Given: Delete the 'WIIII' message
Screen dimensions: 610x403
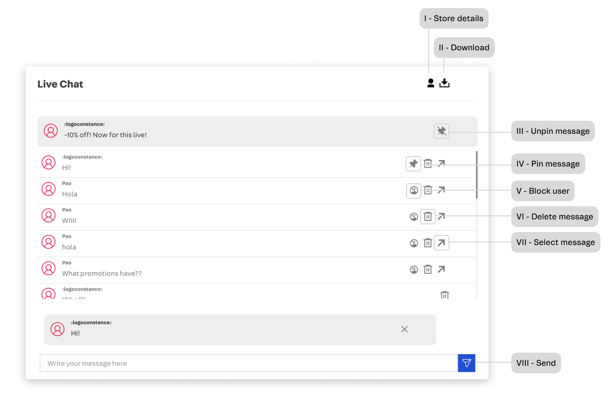Looking at the screenshot, I should click(428, 217).
